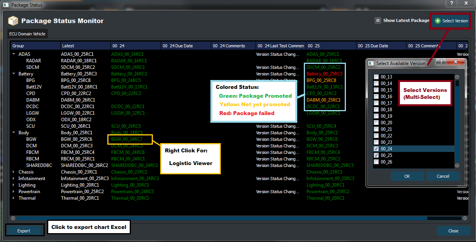The width and height of the screenshot is (476, 242).
Task: Click the help question mark in main title bar
Action: (452, 3)
